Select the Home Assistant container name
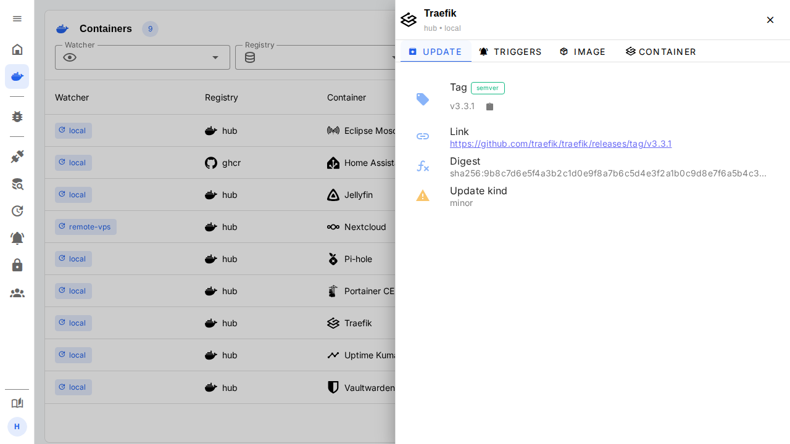The image size is (790, 444). (370, 163)
